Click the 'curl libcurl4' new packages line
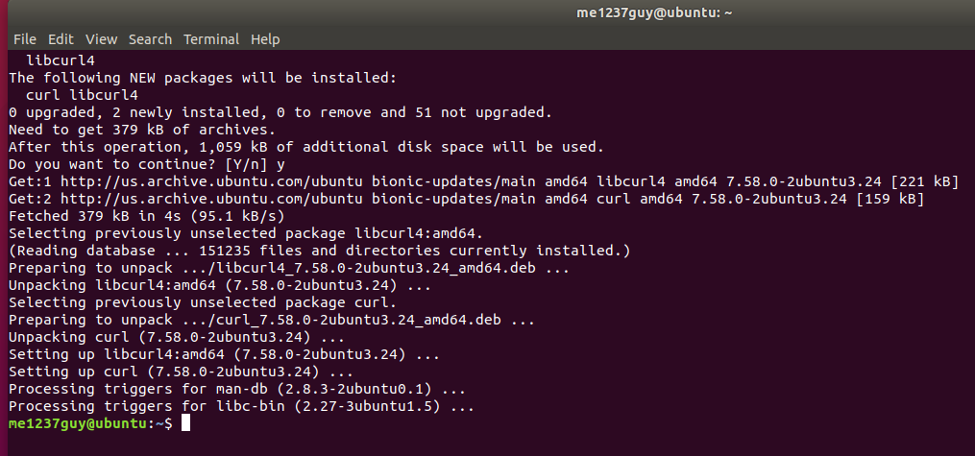The image size is (975, 456). (x=82, y=96)
